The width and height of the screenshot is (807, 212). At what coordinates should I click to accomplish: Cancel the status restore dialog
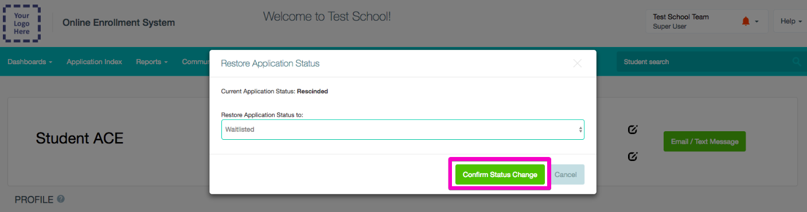pyautogui.click(x=566, y=175)
